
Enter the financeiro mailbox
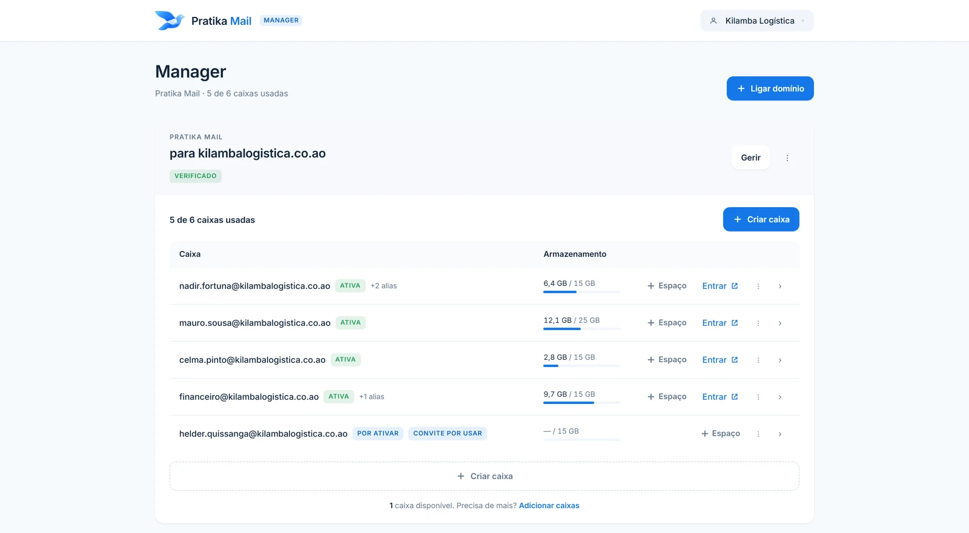click(x=719, y=397)
